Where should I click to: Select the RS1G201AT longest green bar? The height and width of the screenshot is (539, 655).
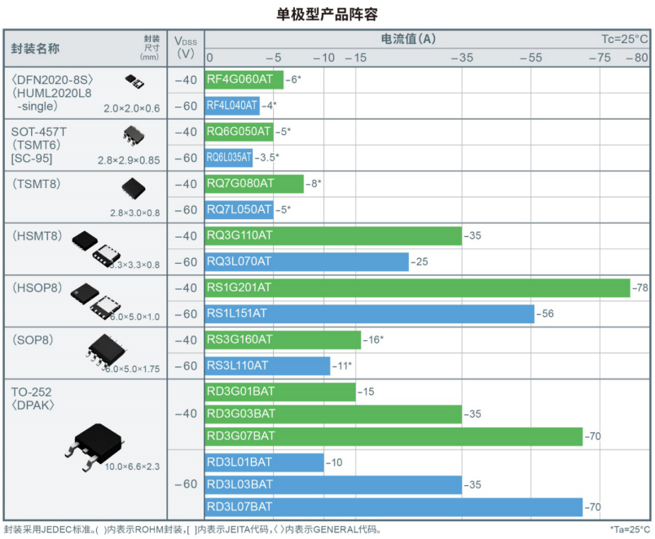(x=417, y=288)
